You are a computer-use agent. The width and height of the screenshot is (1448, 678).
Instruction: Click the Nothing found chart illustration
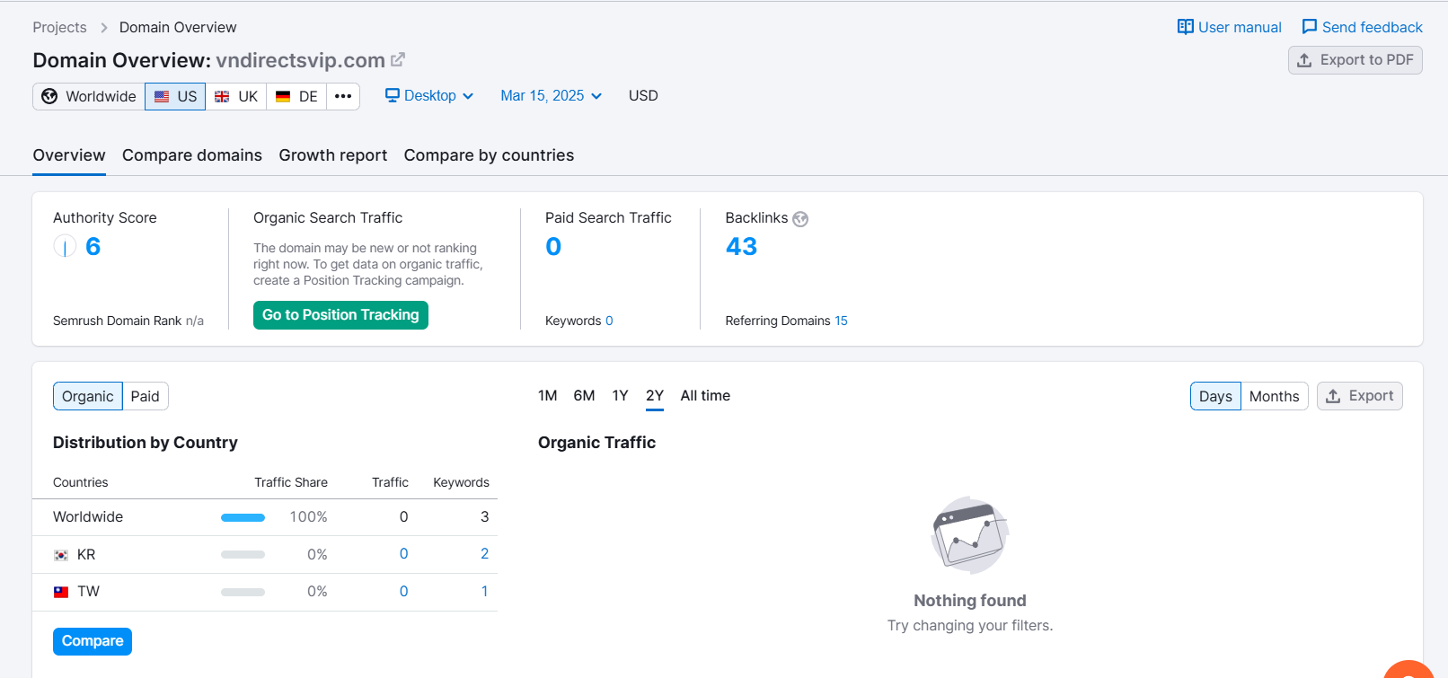[970, 535]
